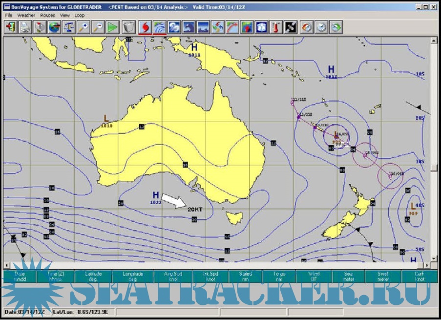Select the zoom in magnifier tool

tap(83, 27)
